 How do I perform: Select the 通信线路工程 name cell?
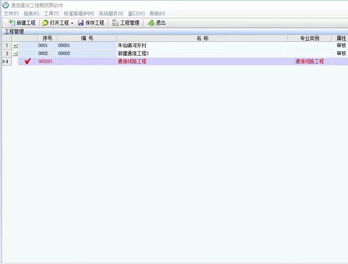tap(132, 61)
